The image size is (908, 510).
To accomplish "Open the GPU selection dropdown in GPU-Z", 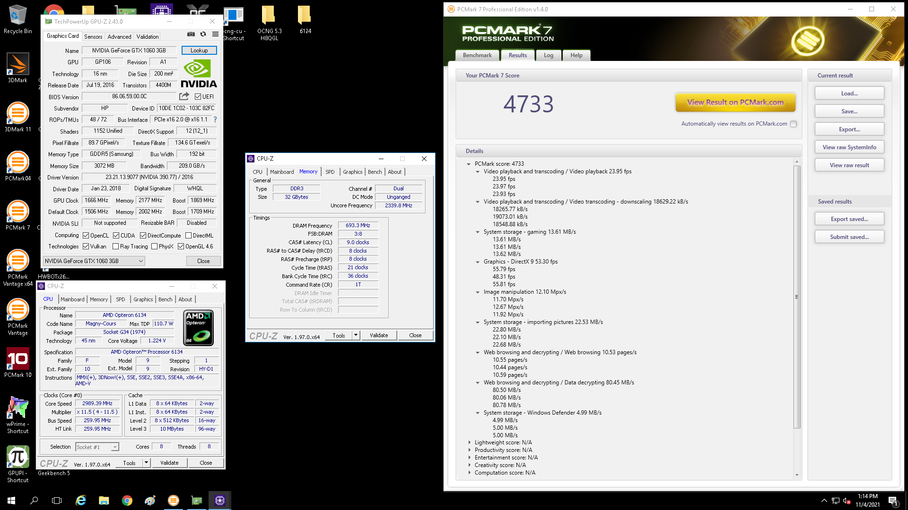I will pos(94,261).
